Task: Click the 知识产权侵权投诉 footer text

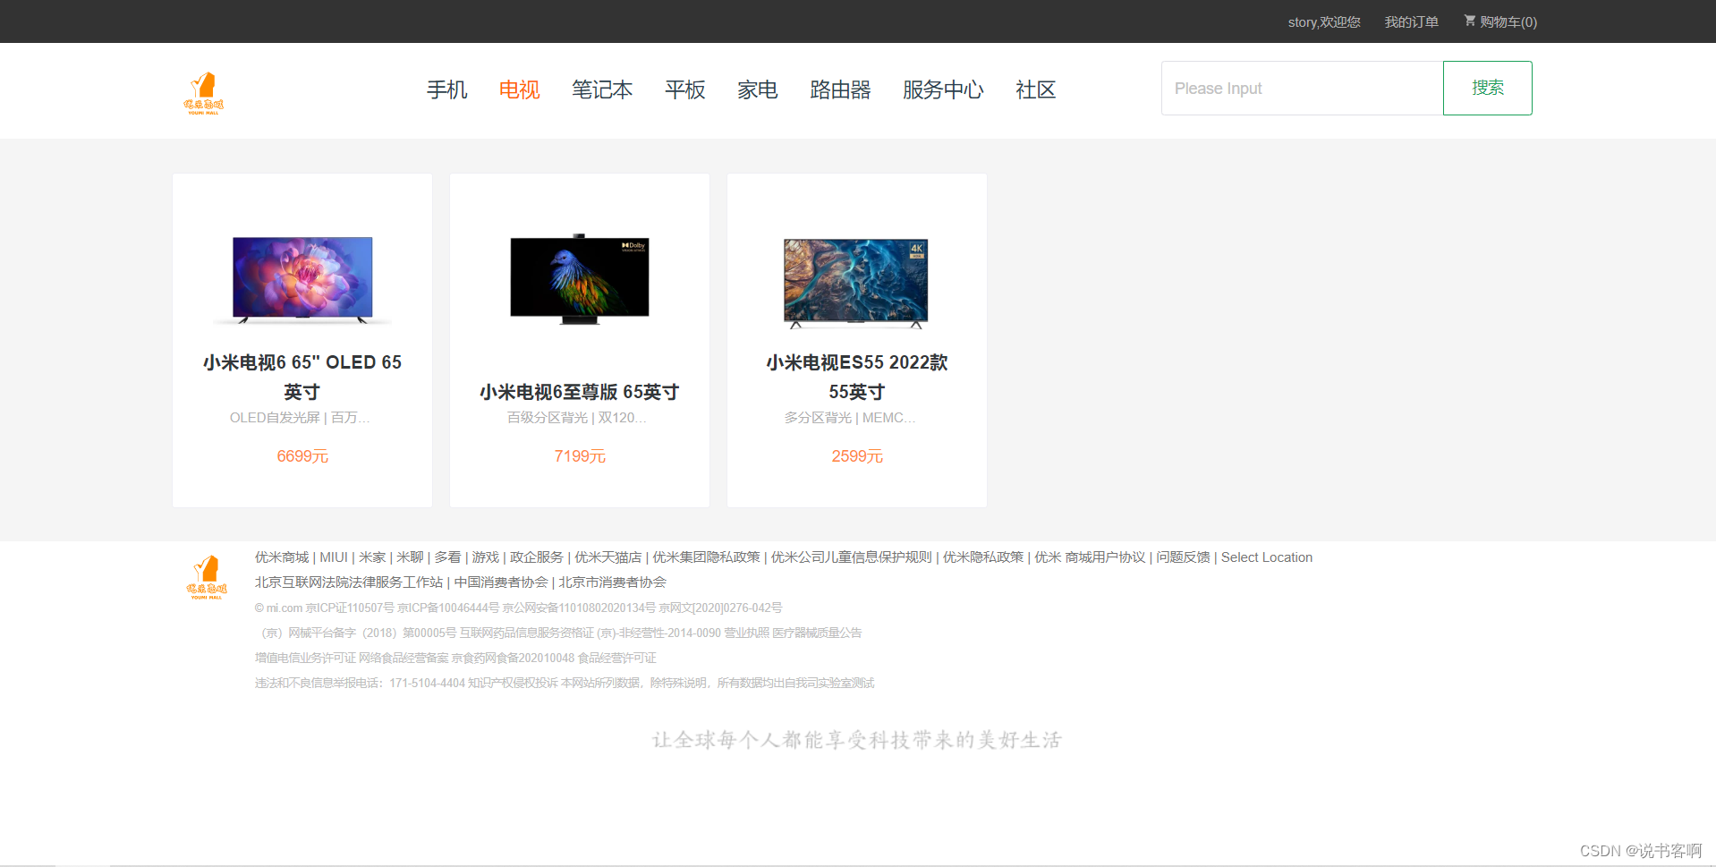Action: (513, 683)
